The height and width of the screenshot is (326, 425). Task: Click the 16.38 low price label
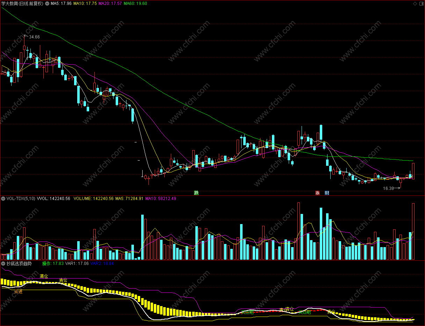coord(388,188)
